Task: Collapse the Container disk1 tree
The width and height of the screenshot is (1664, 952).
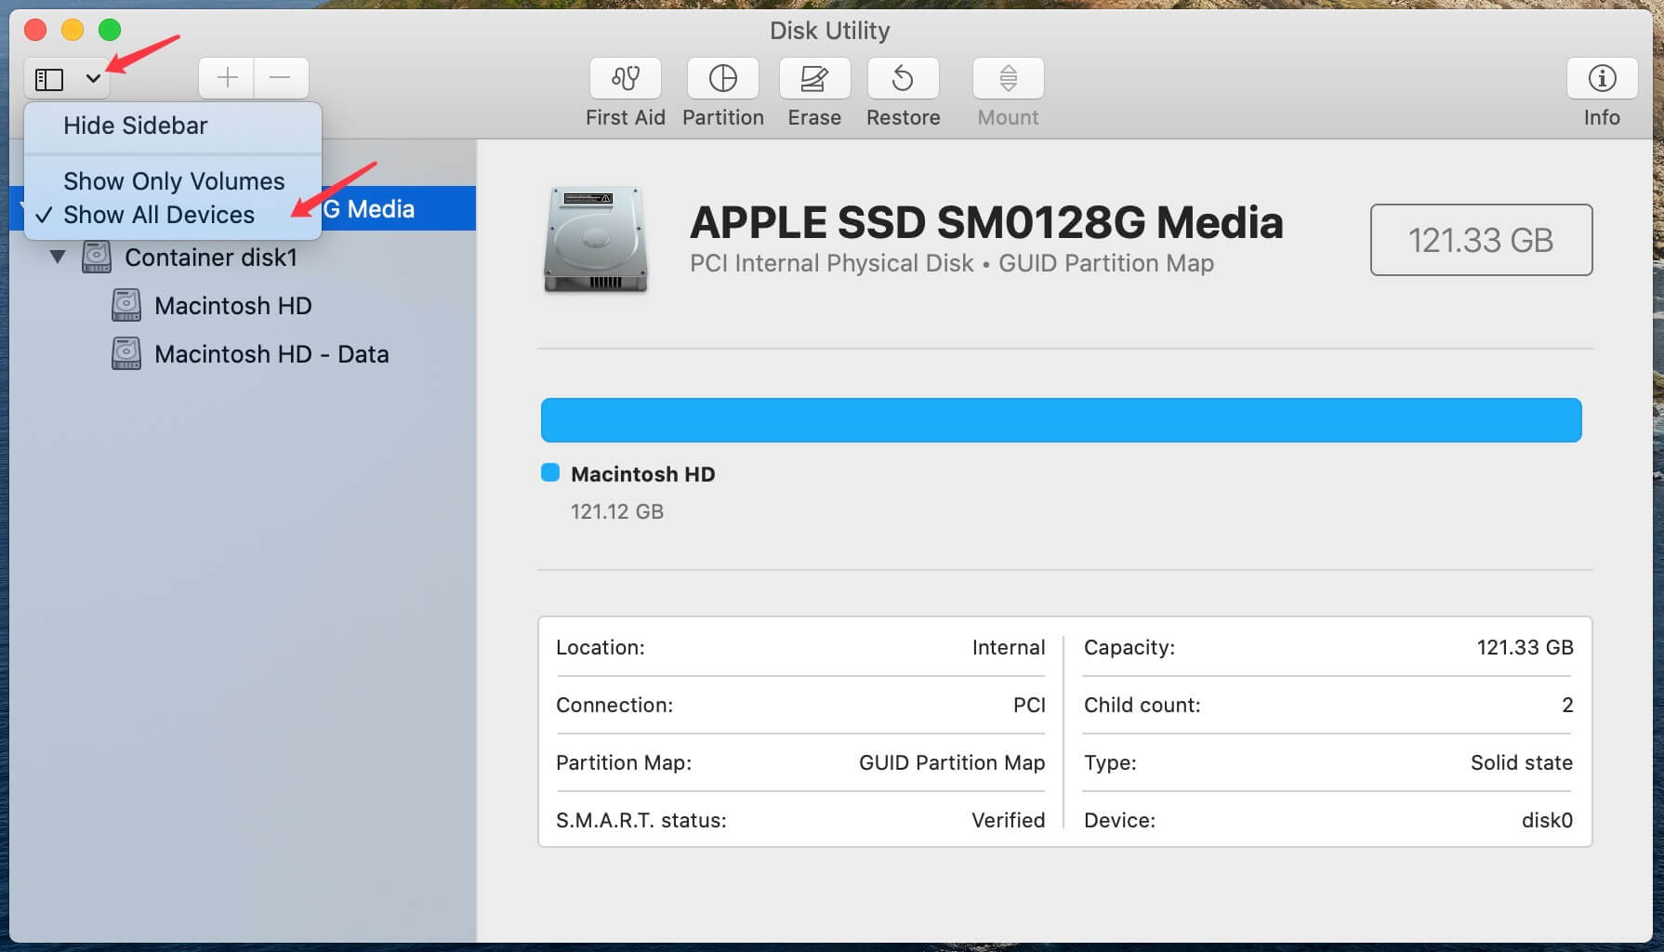Action: (58, 258)
